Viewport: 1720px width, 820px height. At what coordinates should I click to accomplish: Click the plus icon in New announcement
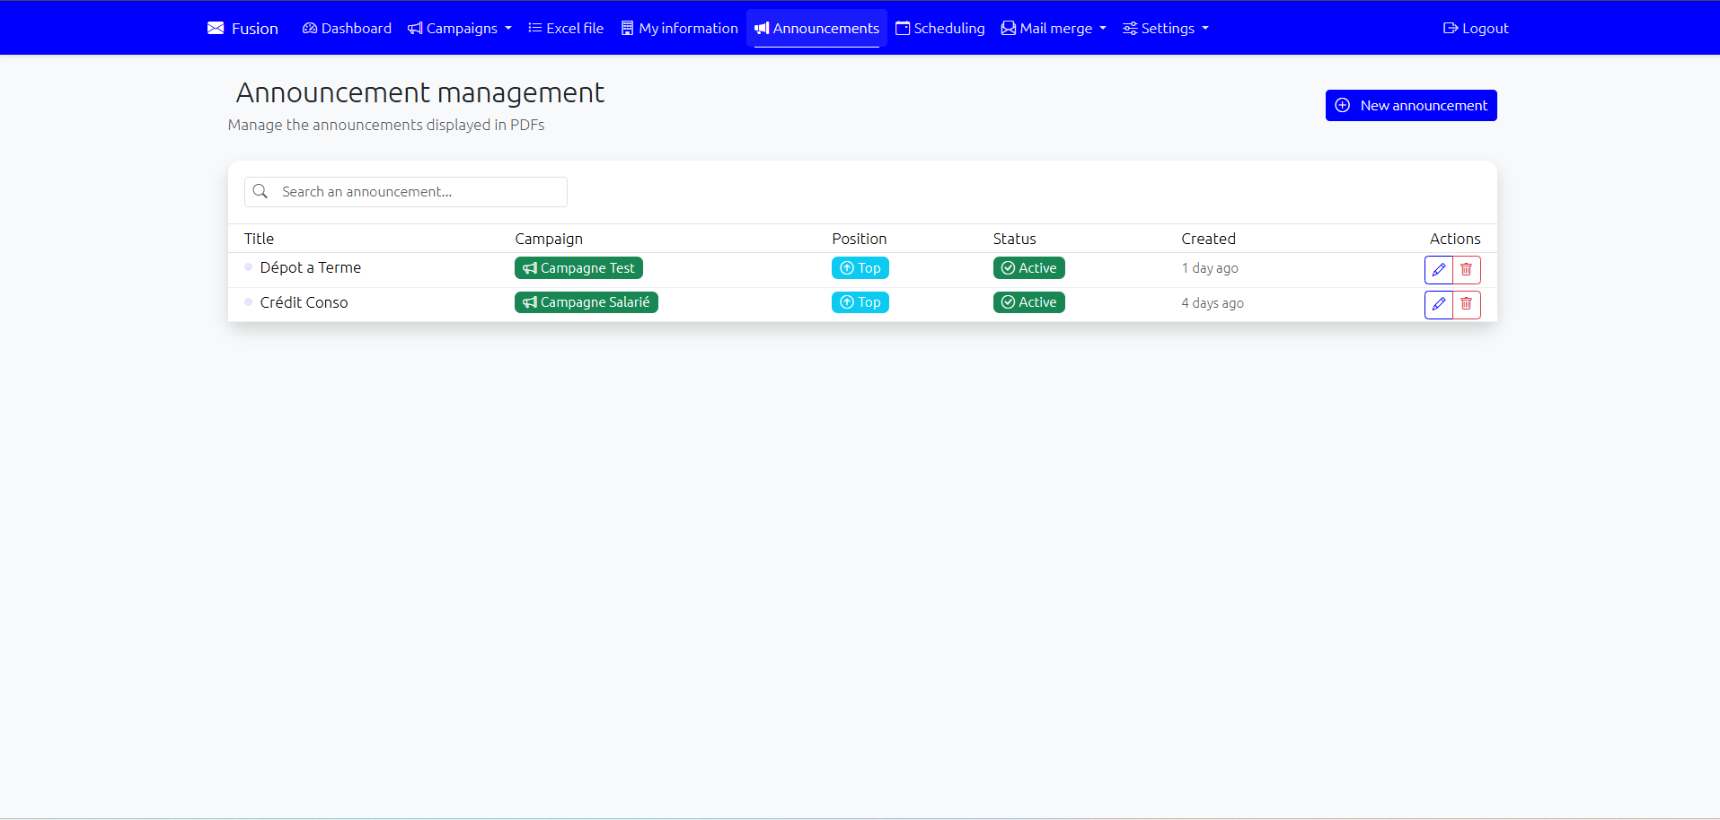[1342, 105]
